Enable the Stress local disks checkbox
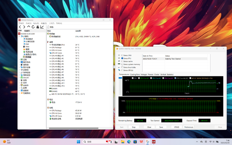Image resolution: width=232 pixels, height=145 pixels. click(x=122, y=67)
